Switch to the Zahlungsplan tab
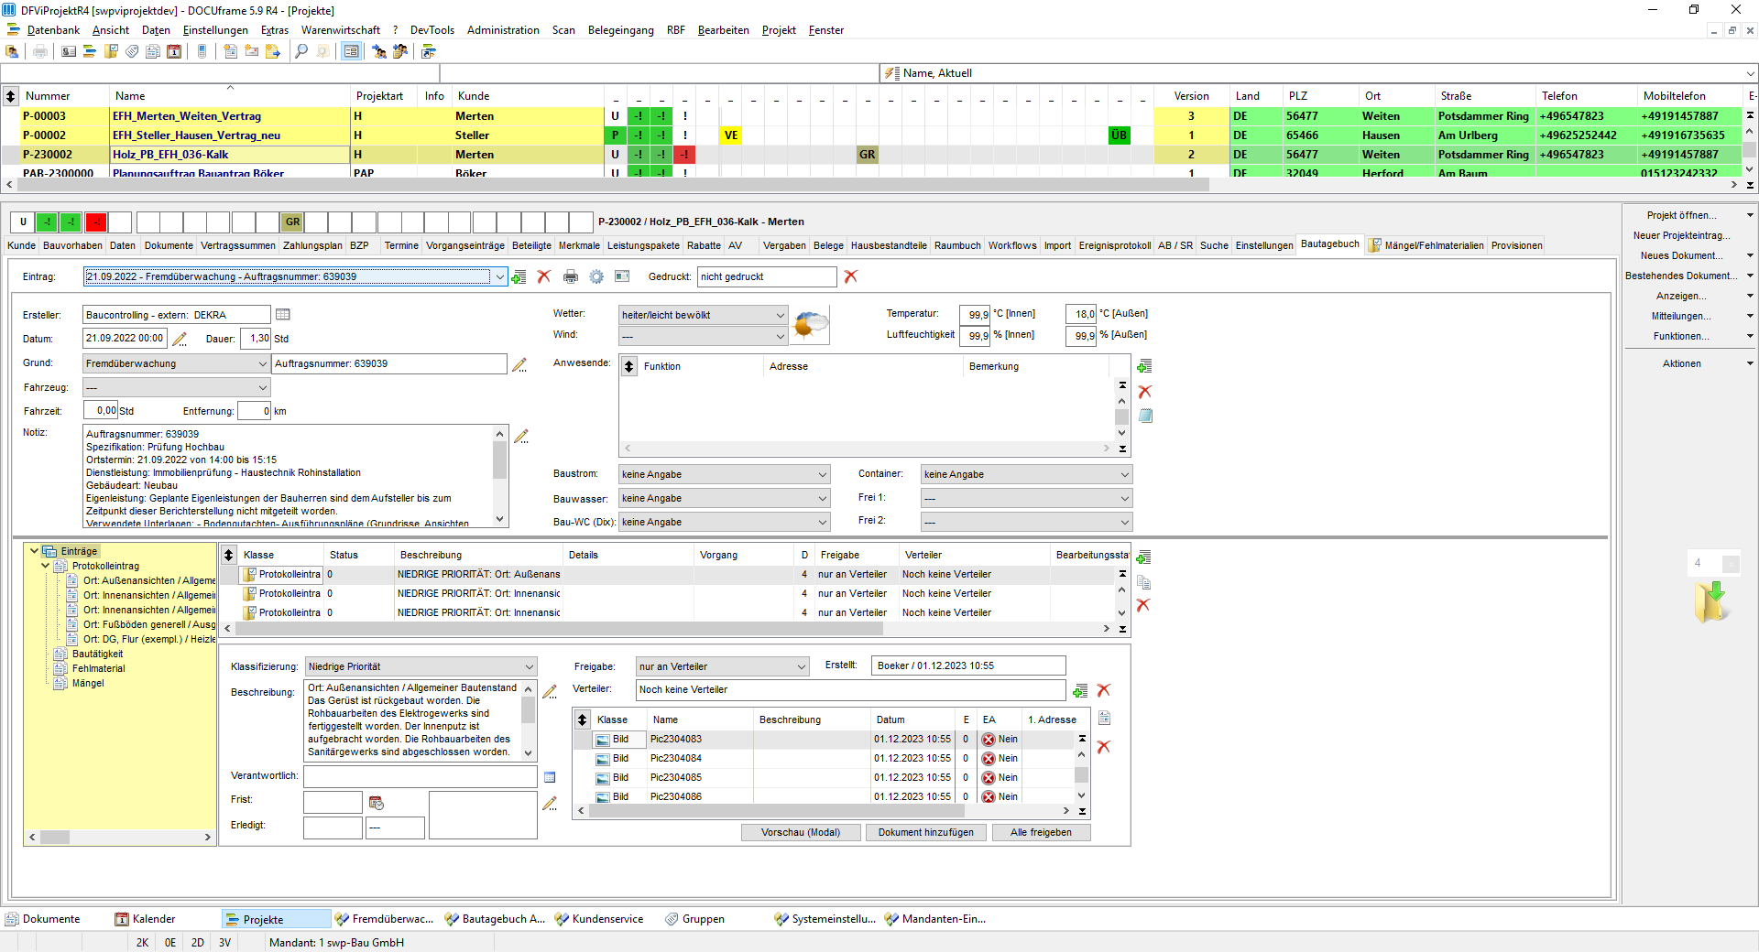Image resolution: width=1759 pixels, height=952 pixels. click(x=312, y=245)
